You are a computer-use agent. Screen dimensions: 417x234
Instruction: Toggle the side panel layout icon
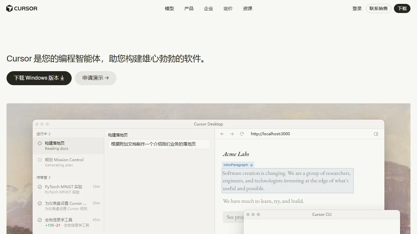(x=376, y=134)
